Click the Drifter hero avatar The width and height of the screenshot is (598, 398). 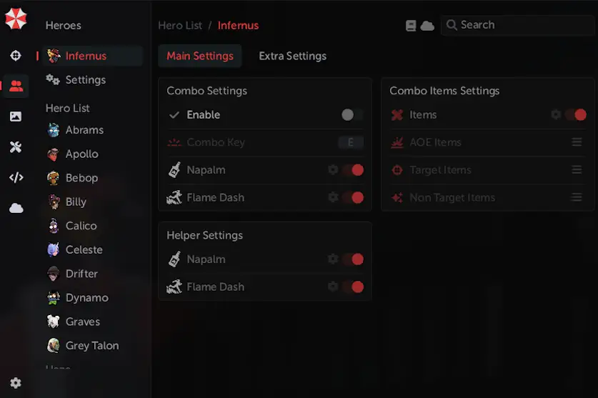(x=54, y=274)
